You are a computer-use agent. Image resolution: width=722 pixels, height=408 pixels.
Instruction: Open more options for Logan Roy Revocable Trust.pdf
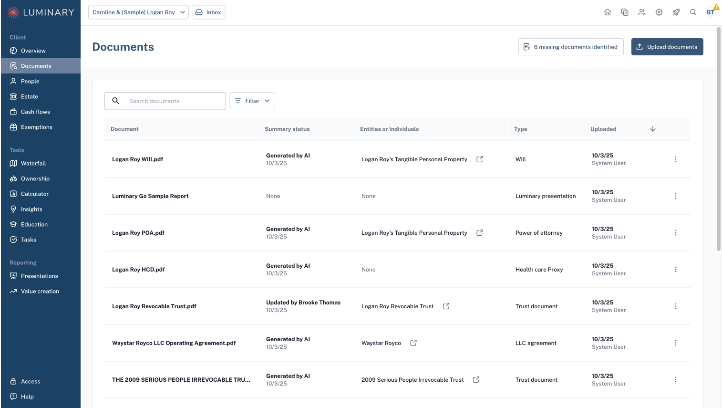676,306
